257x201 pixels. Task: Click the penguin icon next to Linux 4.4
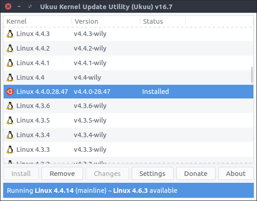click(10, 77)
